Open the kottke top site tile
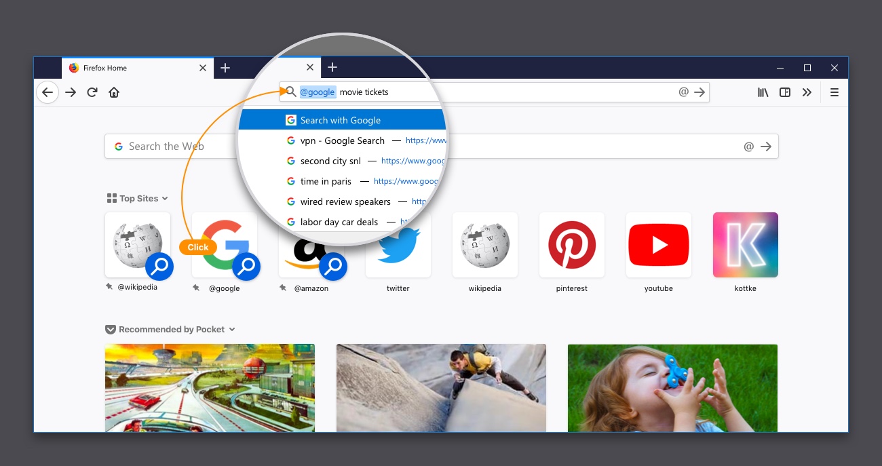 (x=746, y=245)
